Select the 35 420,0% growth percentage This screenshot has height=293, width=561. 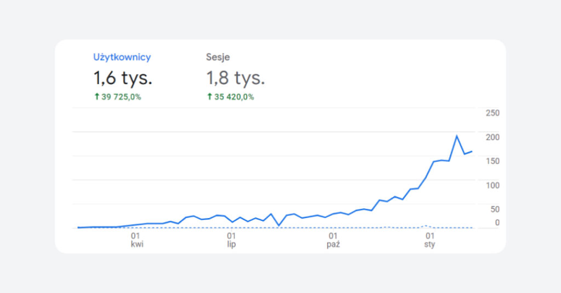[x=234, y=97]
